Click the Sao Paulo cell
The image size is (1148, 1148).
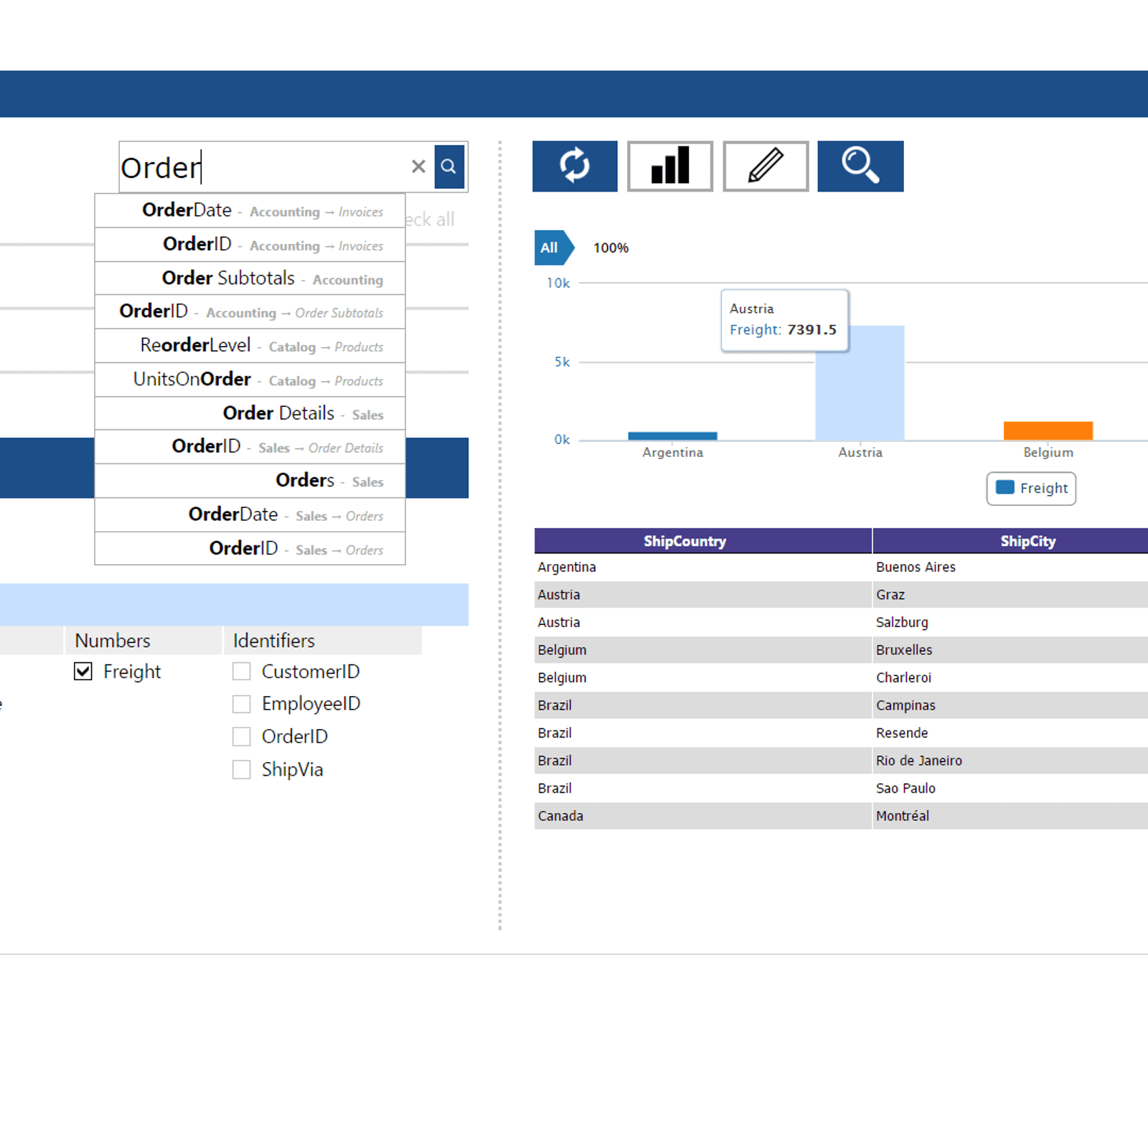[x=1011, y=788]
